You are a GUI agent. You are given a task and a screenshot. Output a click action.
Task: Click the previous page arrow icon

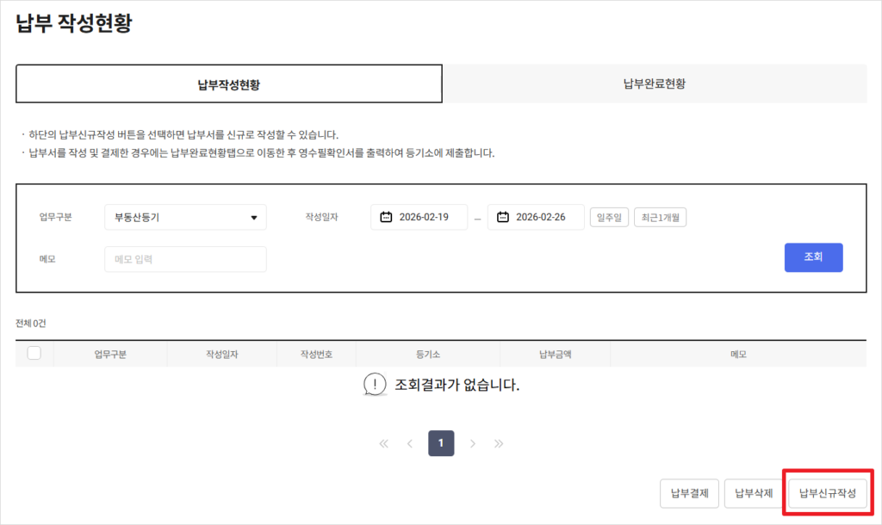pos(412,443)
